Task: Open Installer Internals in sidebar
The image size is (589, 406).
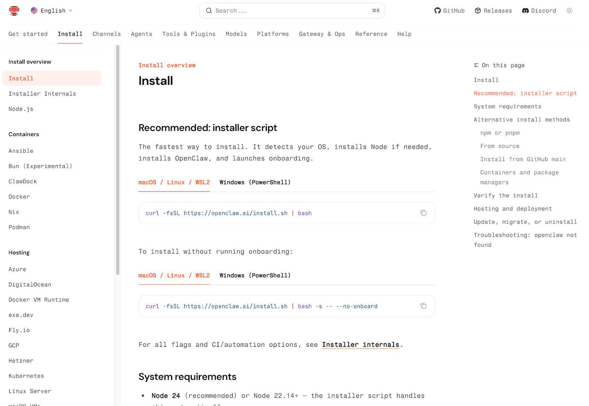Action: pyautogui.click(x=42, y=94)
